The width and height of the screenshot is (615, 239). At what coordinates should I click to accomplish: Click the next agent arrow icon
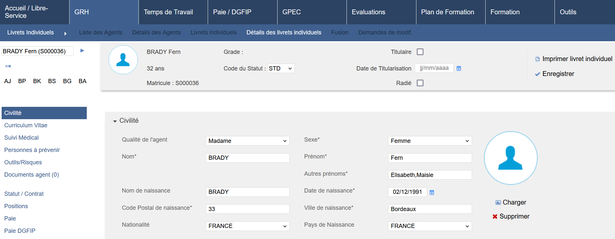(82, 51)
